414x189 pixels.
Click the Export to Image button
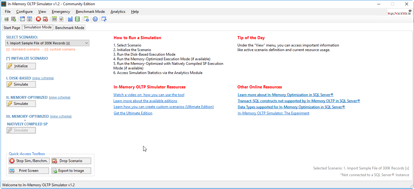pos(71,171)
